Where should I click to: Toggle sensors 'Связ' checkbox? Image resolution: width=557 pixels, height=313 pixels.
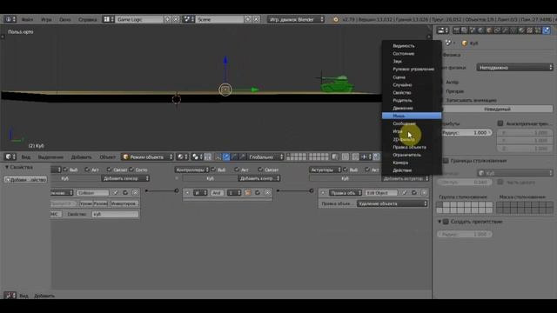pyautogui.click(x=110, y=170)
